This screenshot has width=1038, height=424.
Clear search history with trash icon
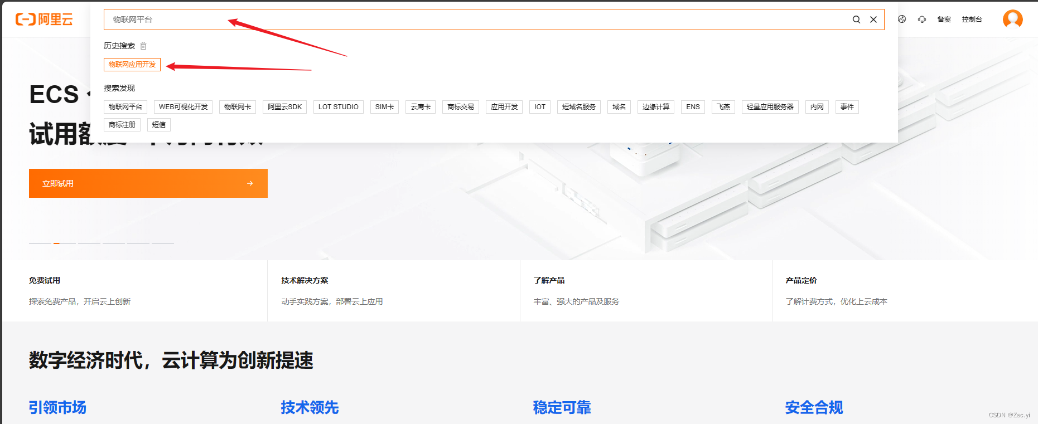pos(143,46)
